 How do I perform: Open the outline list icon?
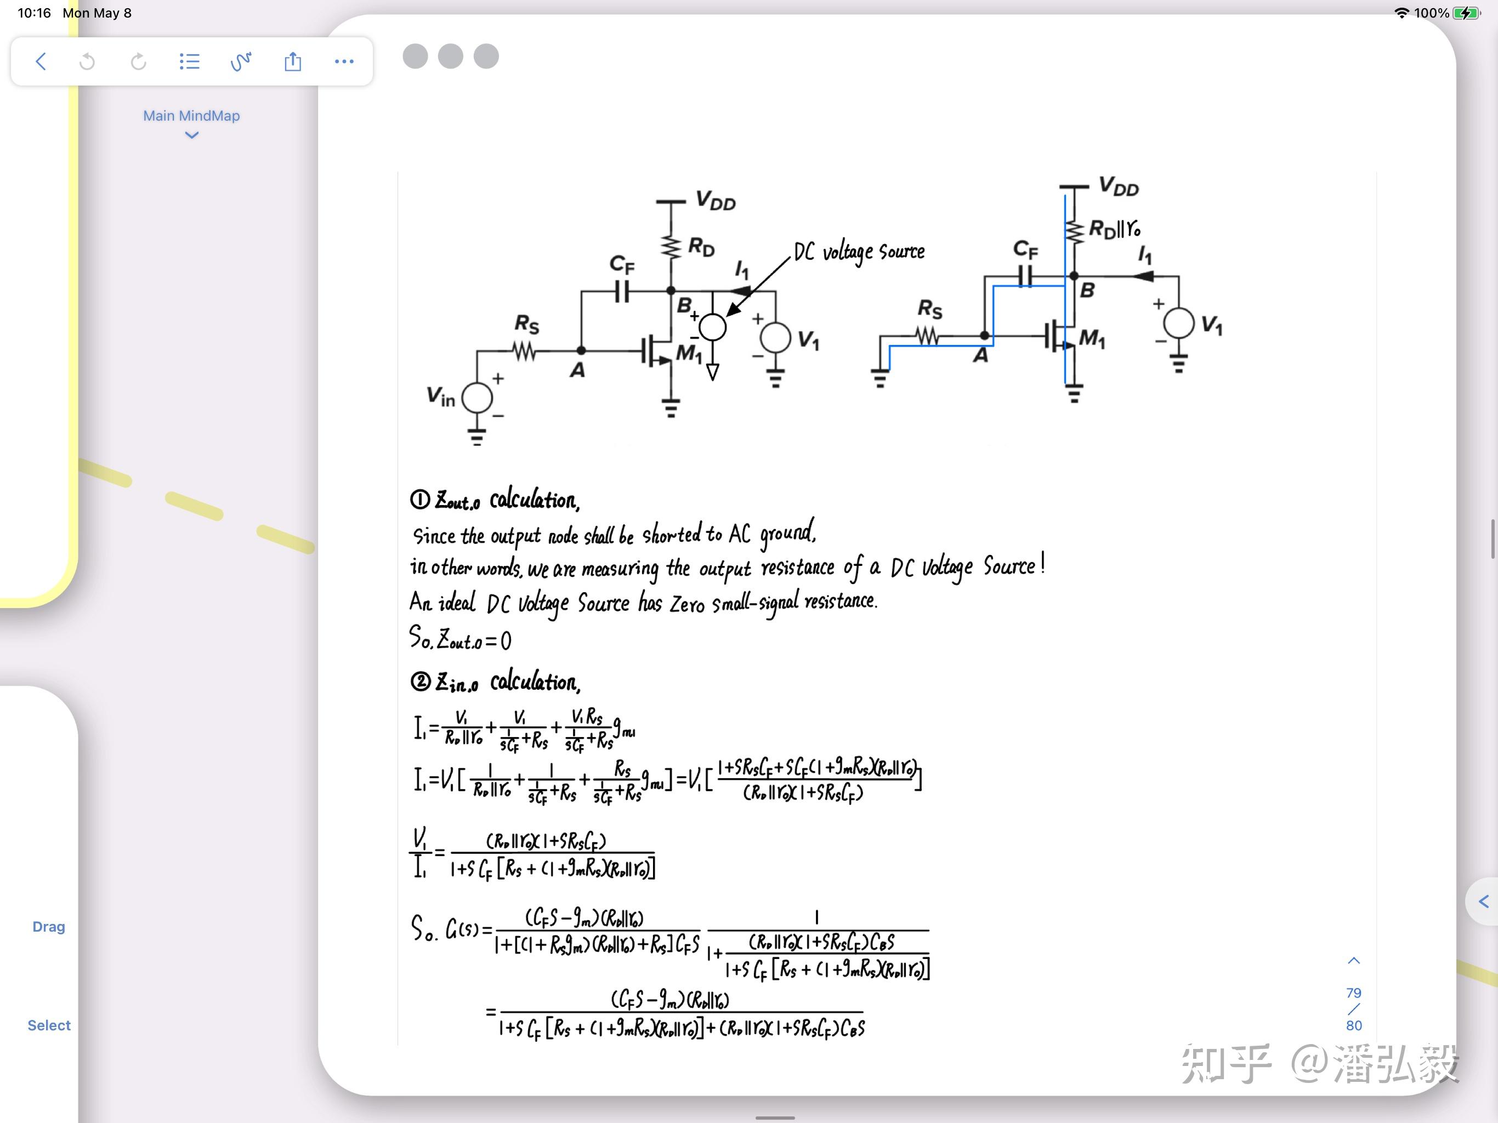[190, 61]
